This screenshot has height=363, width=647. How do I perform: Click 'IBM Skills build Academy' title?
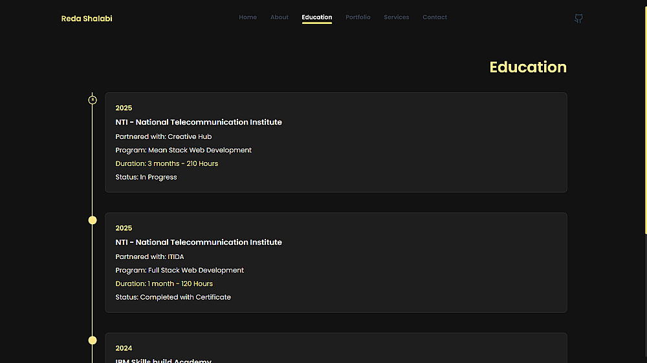coord(164,360)
